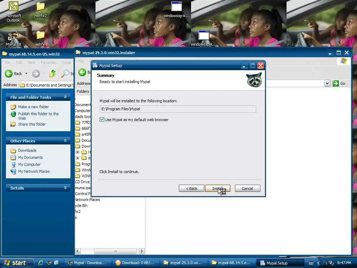This screenshot has height=268, width=357.
Task: Open the View menu in the mypal-68 window
Action: (31, 62)
